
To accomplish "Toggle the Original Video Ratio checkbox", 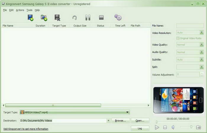I will click(x=178, y=38).
